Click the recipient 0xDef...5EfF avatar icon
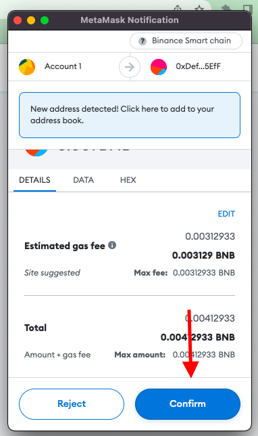258x436 pixels. 159,67
